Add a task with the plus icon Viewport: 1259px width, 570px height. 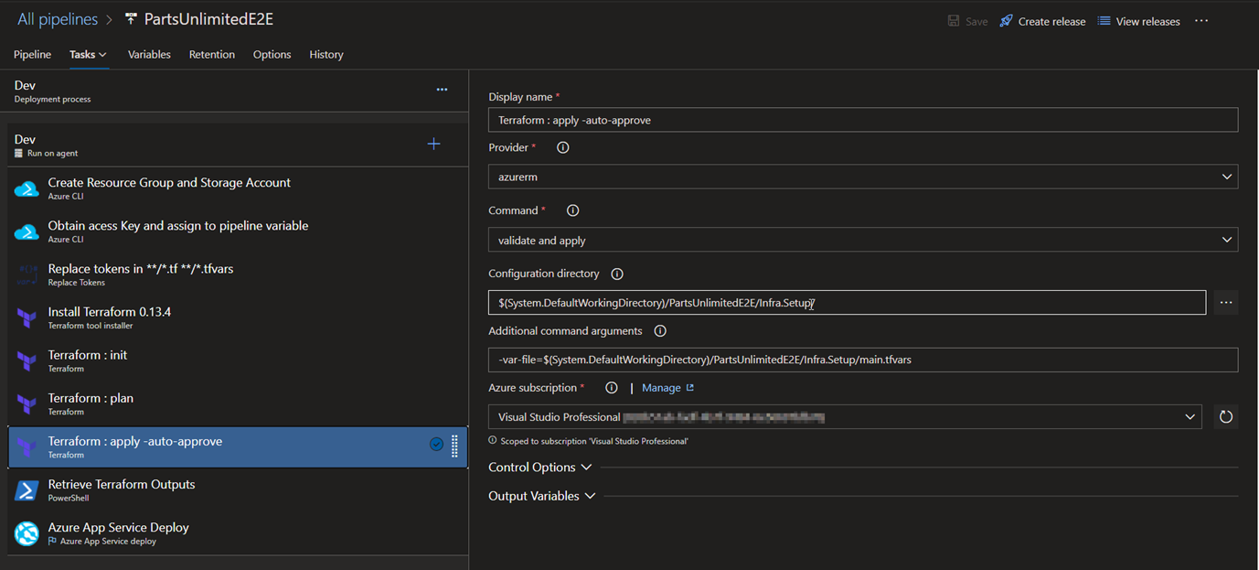pyautogui.click(x=434, y=144)
